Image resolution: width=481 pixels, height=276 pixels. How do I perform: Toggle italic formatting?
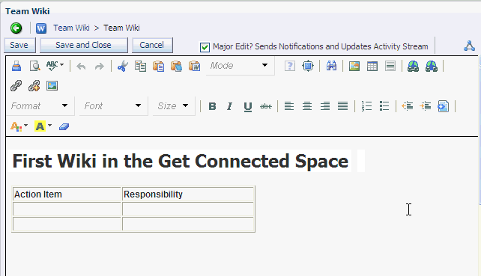(x=229, y=106)
